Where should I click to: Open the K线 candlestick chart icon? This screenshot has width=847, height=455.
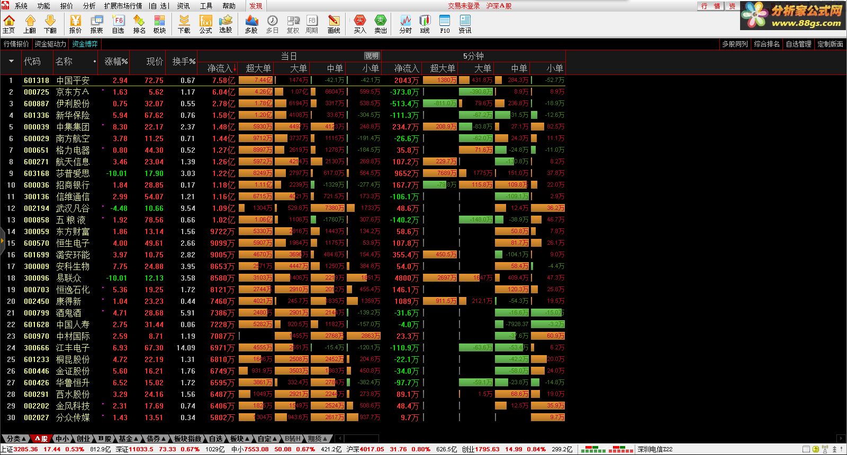[425, 24]
